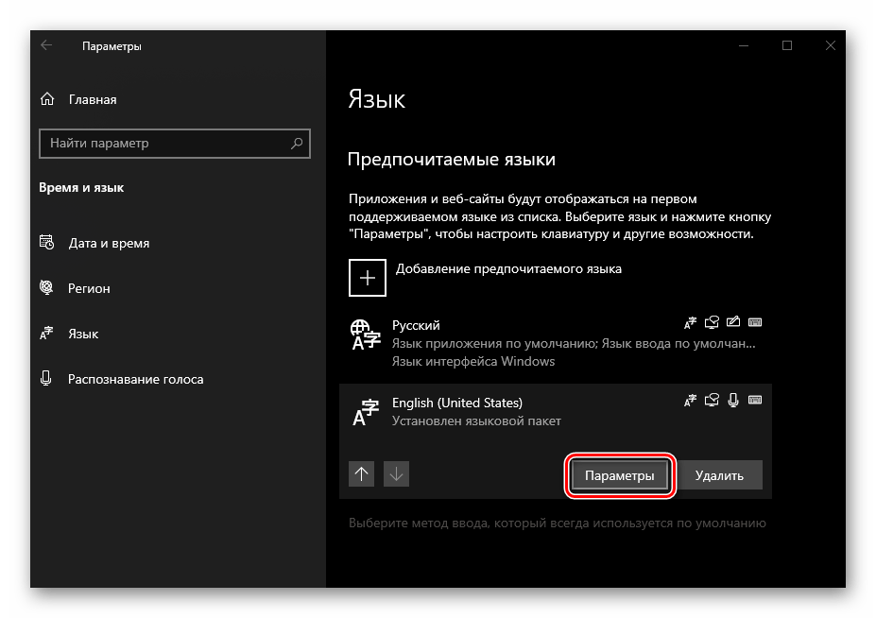
Task: Click the default input method link
Action: click(x=557, y=523)
